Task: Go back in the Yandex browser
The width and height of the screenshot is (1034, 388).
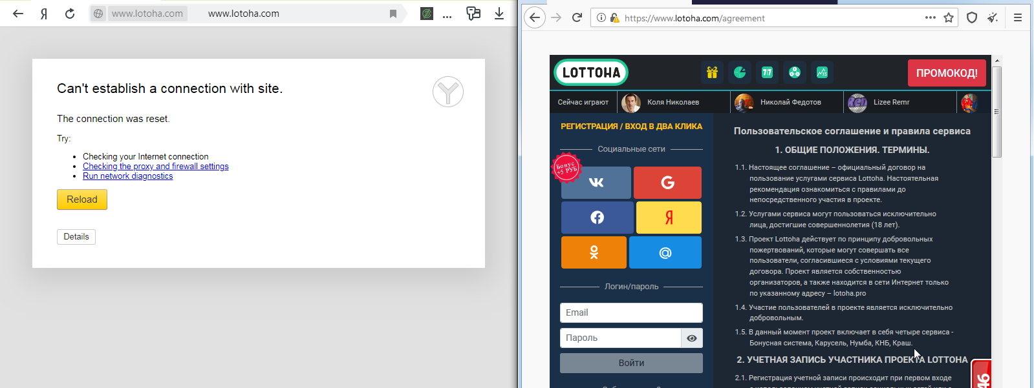Action: 18,14
